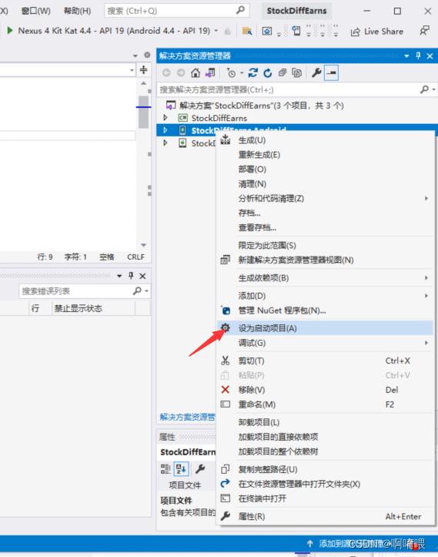This screenshot has width=438, height=557.
Task: Expand the selected StockDiffEarns.Android project
Action: (166, 130)
